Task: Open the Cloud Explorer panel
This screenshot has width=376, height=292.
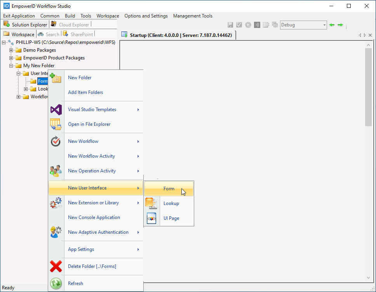Action: point(53,24)
